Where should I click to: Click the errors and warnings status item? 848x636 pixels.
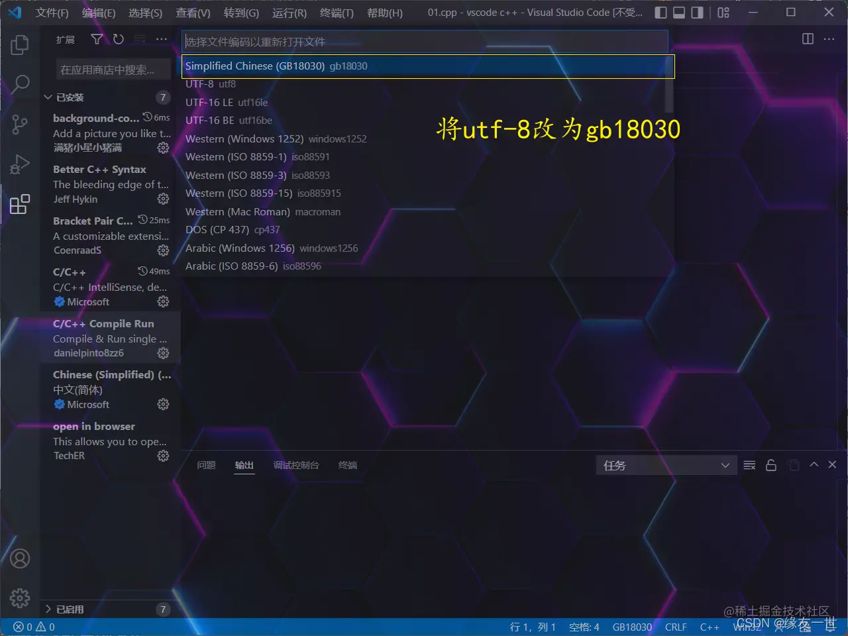[34, 627]
